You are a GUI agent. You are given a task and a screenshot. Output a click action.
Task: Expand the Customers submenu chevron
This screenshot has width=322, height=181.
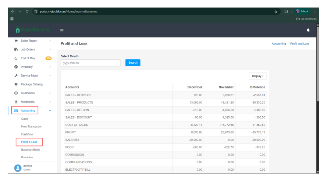(x=50, y=93)
